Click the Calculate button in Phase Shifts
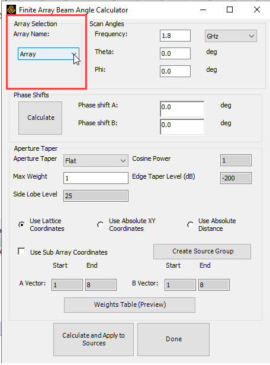This screenshot has width=270, height=365. point(40,118)
